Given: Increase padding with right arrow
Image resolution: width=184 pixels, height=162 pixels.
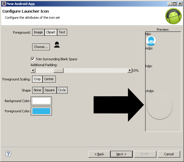Looking at the screenshot, I should [130, 70].
